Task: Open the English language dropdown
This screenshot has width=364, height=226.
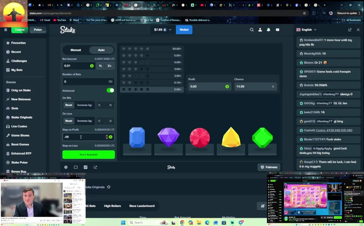Action: [306, 30]
